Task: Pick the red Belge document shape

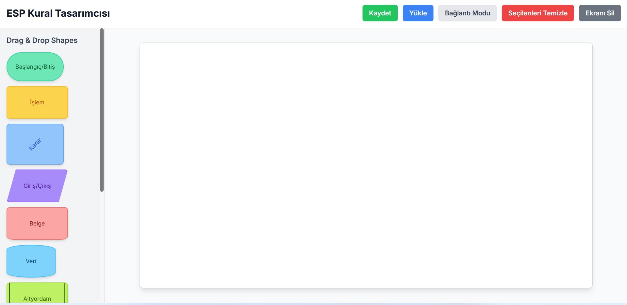Action: pyautogui.click(x=37, y=224)
